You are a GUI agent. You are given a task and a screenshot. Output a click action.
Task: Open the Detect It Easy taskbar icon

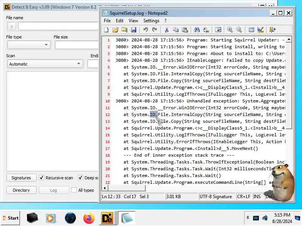tap(107, 218)
